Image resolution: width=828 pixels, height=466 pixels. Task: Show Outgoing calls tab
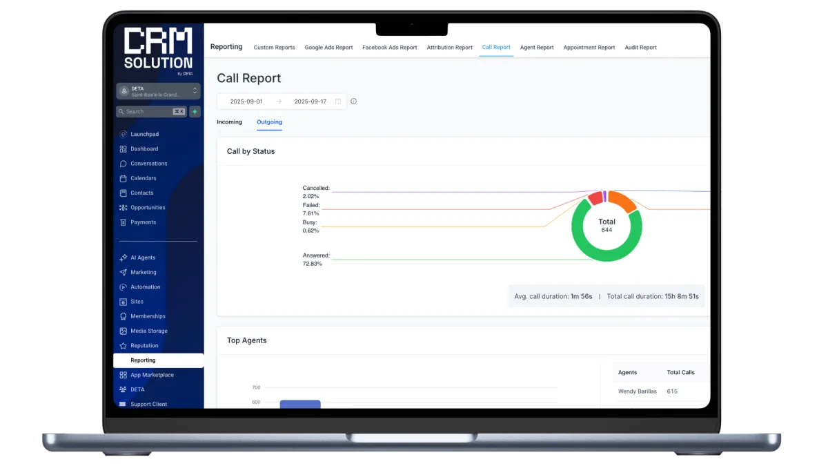click(x=269, y=122)
